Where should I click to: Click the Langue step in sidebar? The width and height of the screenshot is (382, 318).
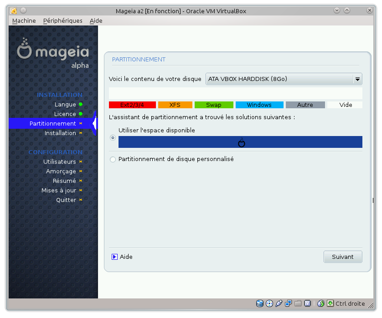(65, 104)
